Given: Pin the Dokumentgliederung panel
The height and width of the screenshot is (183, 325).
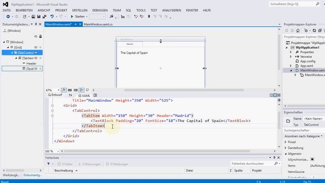Looking at the screenshot, I should click(x=36, y=24).
